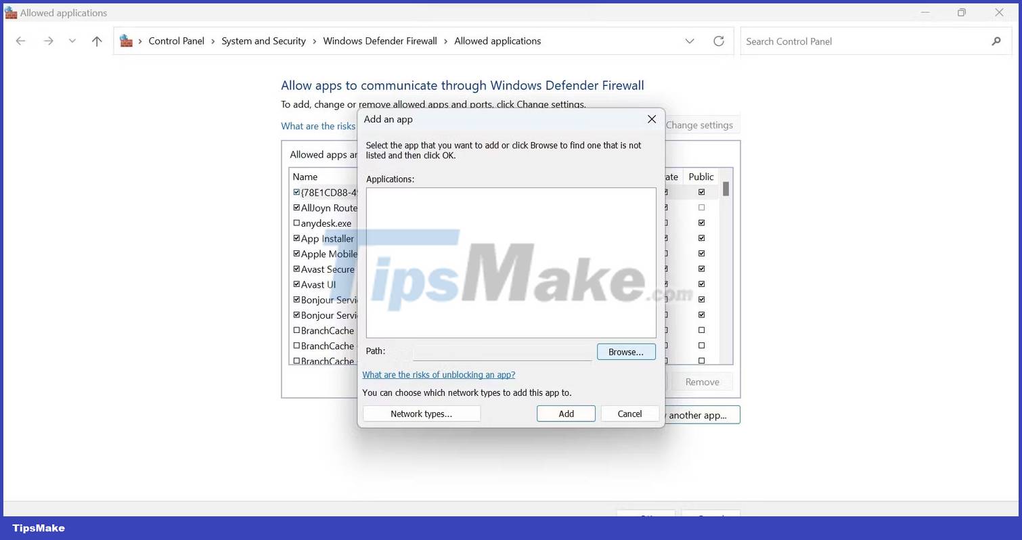The height and width of the screenshot is (540, 1022).
Task: Click the search magnifier icon
Action: coord(996,41)
